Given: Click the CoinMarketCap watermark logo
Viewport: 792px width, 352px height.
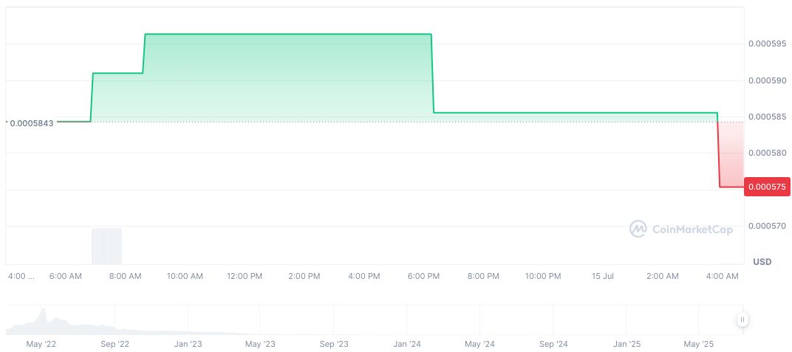Looking at the screenshot, I should tap(680, 230).
